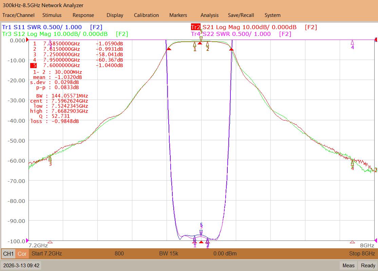Open the Display menu
Screen dimensions: 378x271
click(x=115, y=15)
